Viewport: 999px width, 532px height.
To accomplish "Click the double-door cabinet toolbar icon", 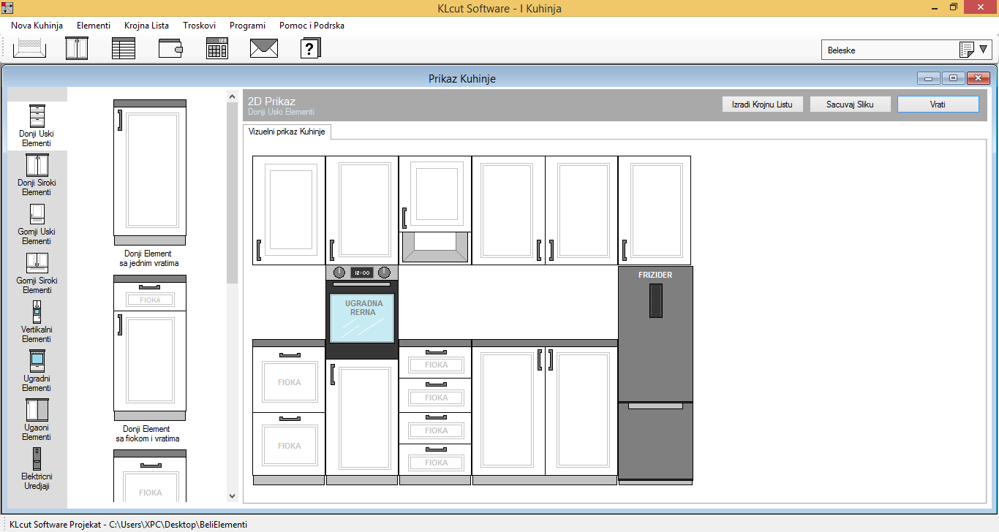I will click(x=77, y=48).
